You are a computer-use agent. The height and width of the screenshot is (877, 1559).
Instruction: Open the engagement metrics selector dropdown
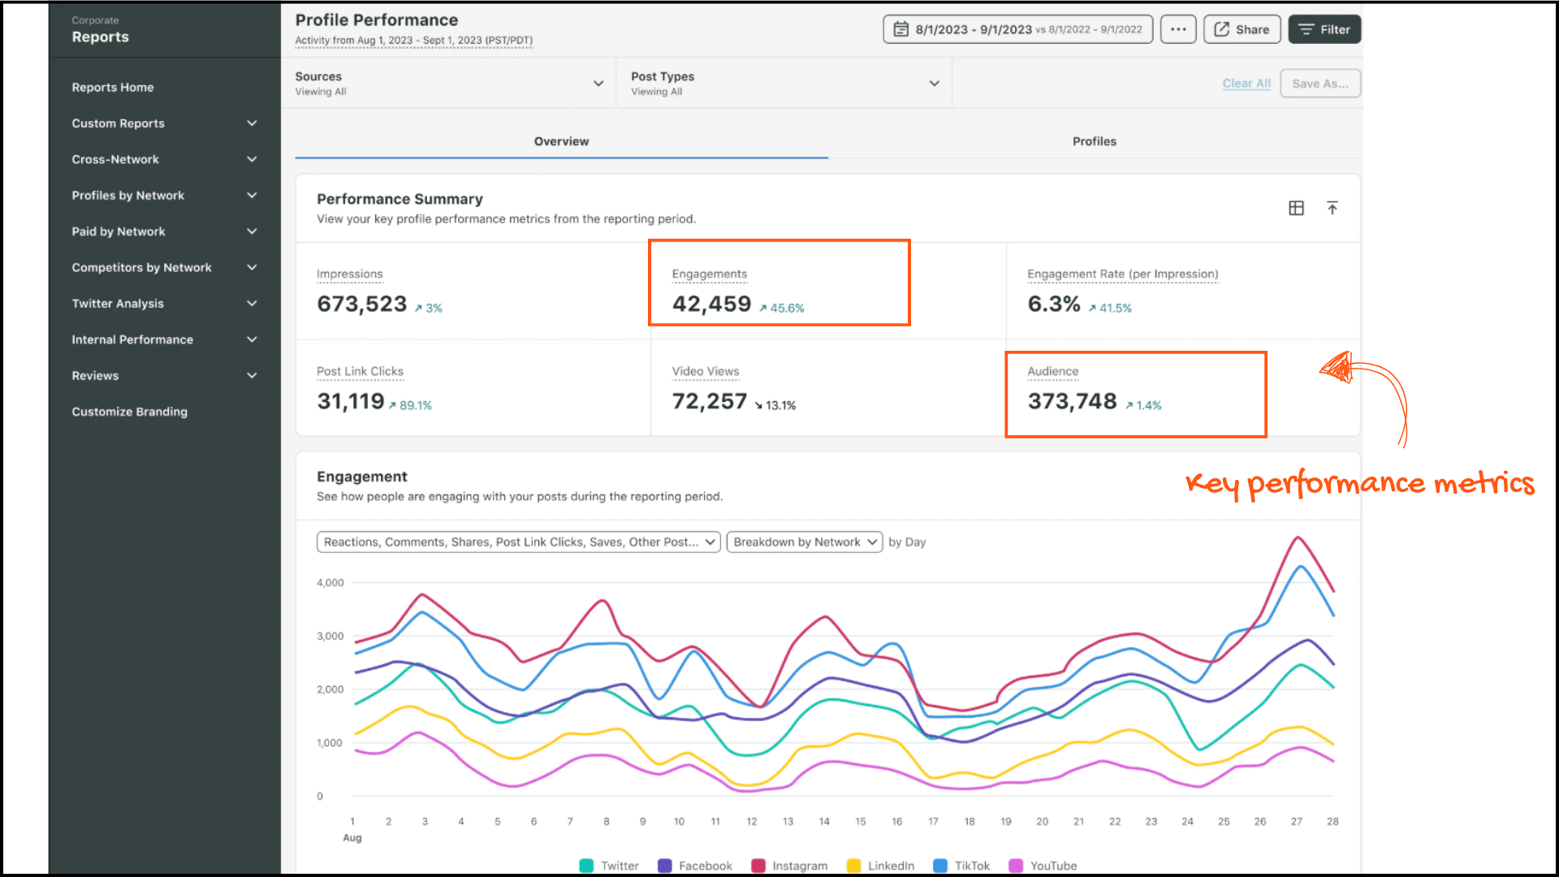coord(518,542)
